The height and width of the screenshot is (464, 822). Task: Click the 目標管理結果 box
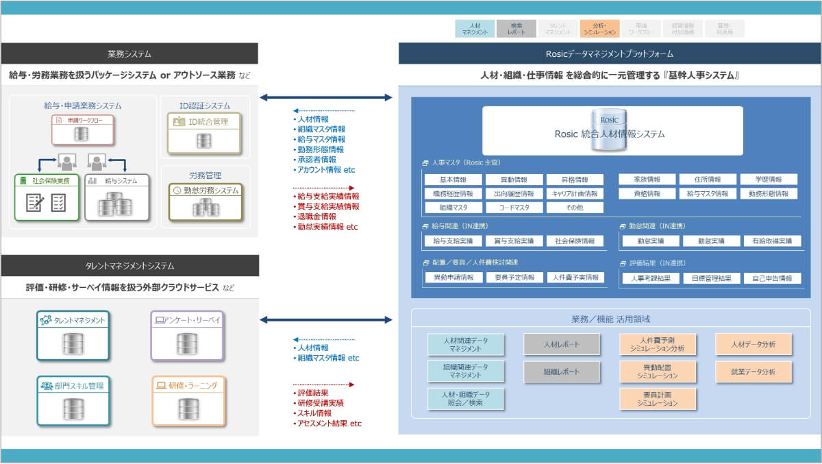click(712, 278)
